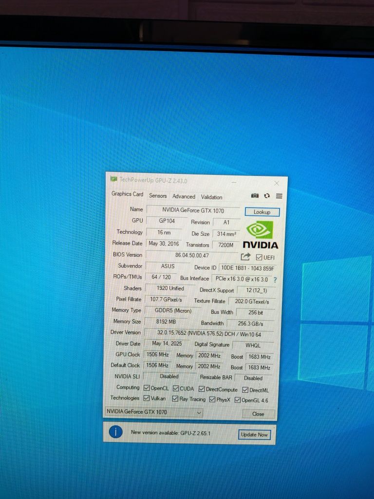The width and height of the screenshot is (374, 499).
Task: Click the blue info icon in update bar
Action: coord(116,432)
